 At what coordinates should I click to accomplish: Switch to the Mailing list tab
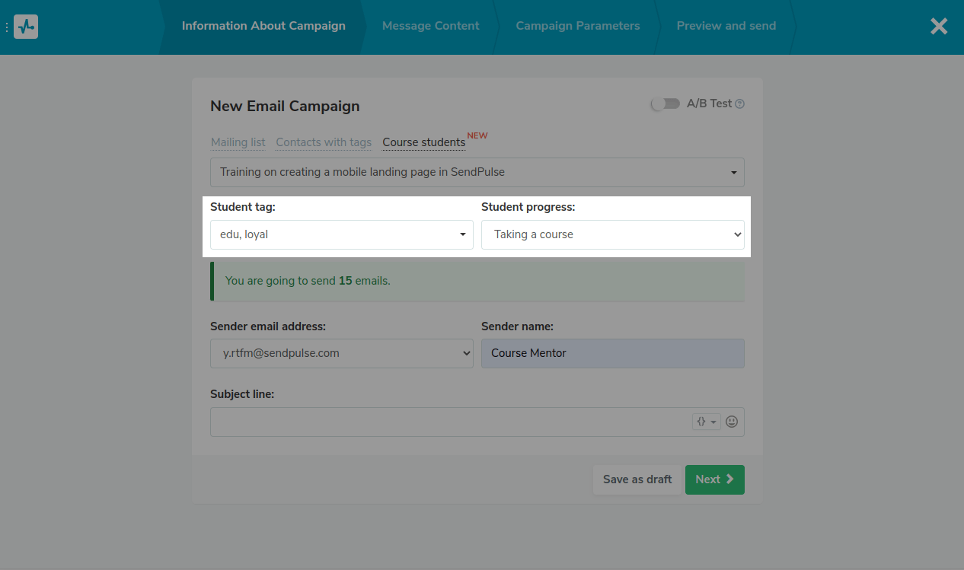238,142
